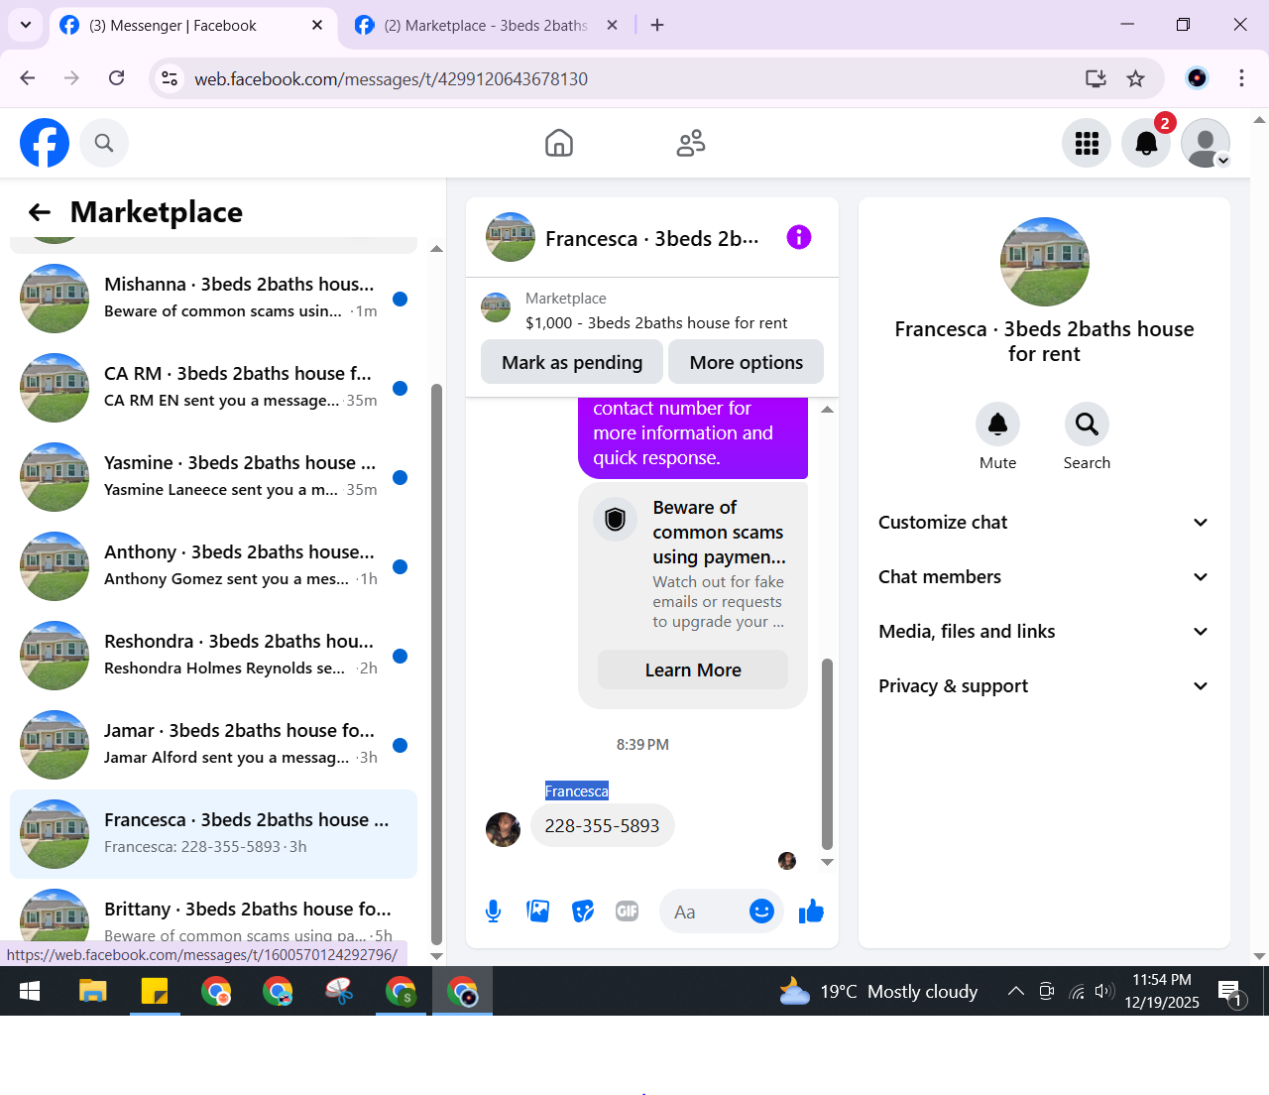Click the 228-355-5893 message bubble
Image resolution: width=1269 pixels, height=1095 pixels.
(602, 825)
